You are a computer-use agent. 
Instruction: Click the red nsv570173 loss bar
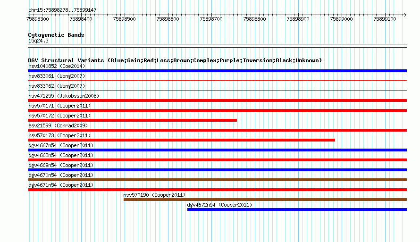point(181,140)
